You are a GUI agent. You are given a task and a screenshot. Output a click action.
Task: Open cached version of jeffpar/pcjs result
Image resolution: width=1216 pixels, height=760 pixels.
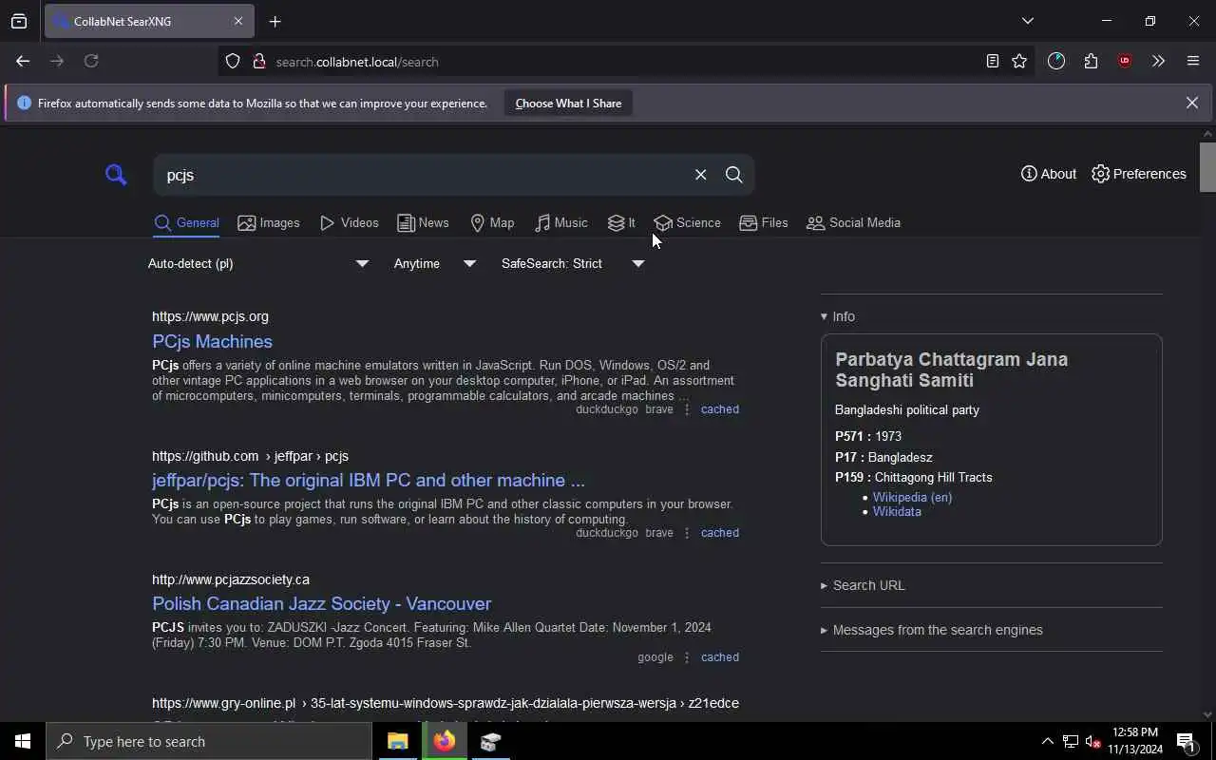[720, 533]
